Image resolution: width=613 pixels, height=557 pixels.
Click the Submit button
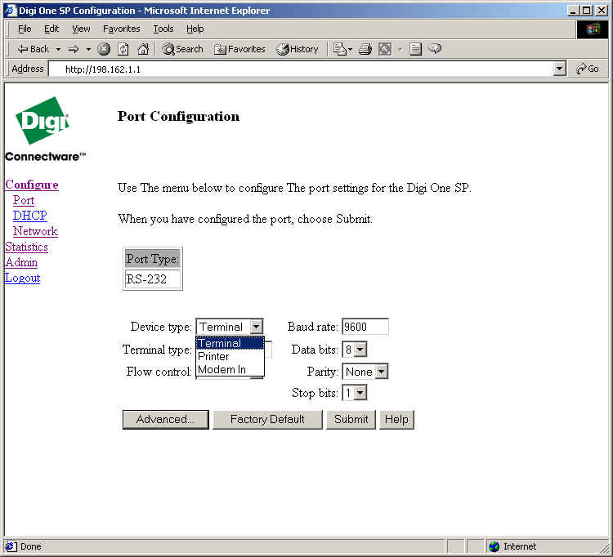click(x=351, y=419)
